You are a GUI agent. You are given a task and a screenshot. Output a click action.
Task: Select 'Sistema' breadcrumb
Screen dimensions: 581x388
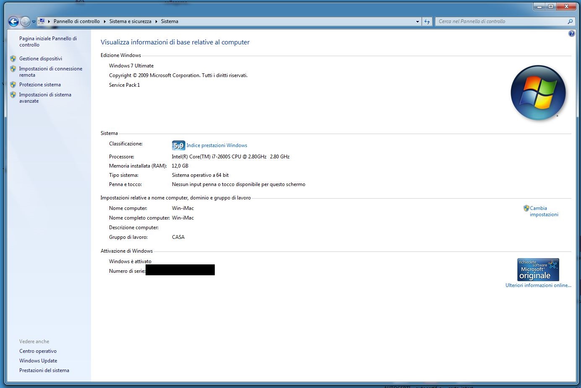point(169,21)
